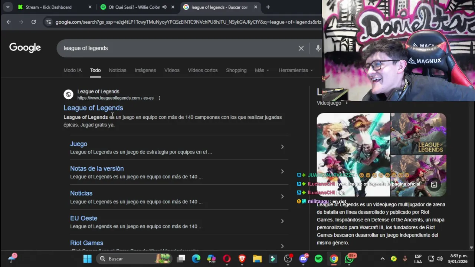The height and width of the screenshot is (267, 475).
Task: Close the Willie Colón tab
Action: click(173, 7)
